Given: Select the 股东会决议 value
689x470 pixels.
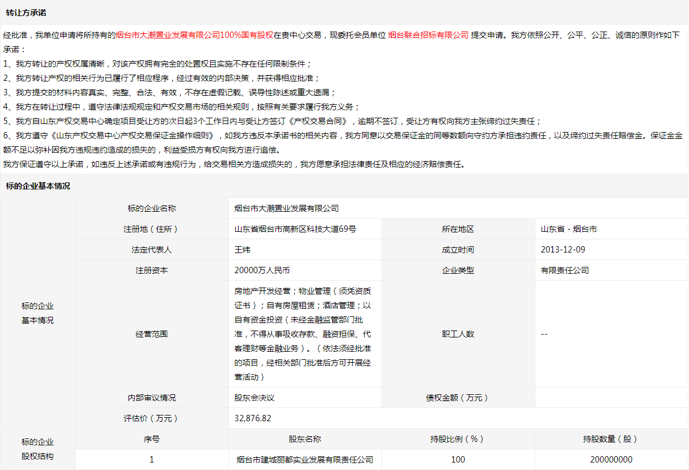Looking at the screenshot, I should click(x=255, y=398).
